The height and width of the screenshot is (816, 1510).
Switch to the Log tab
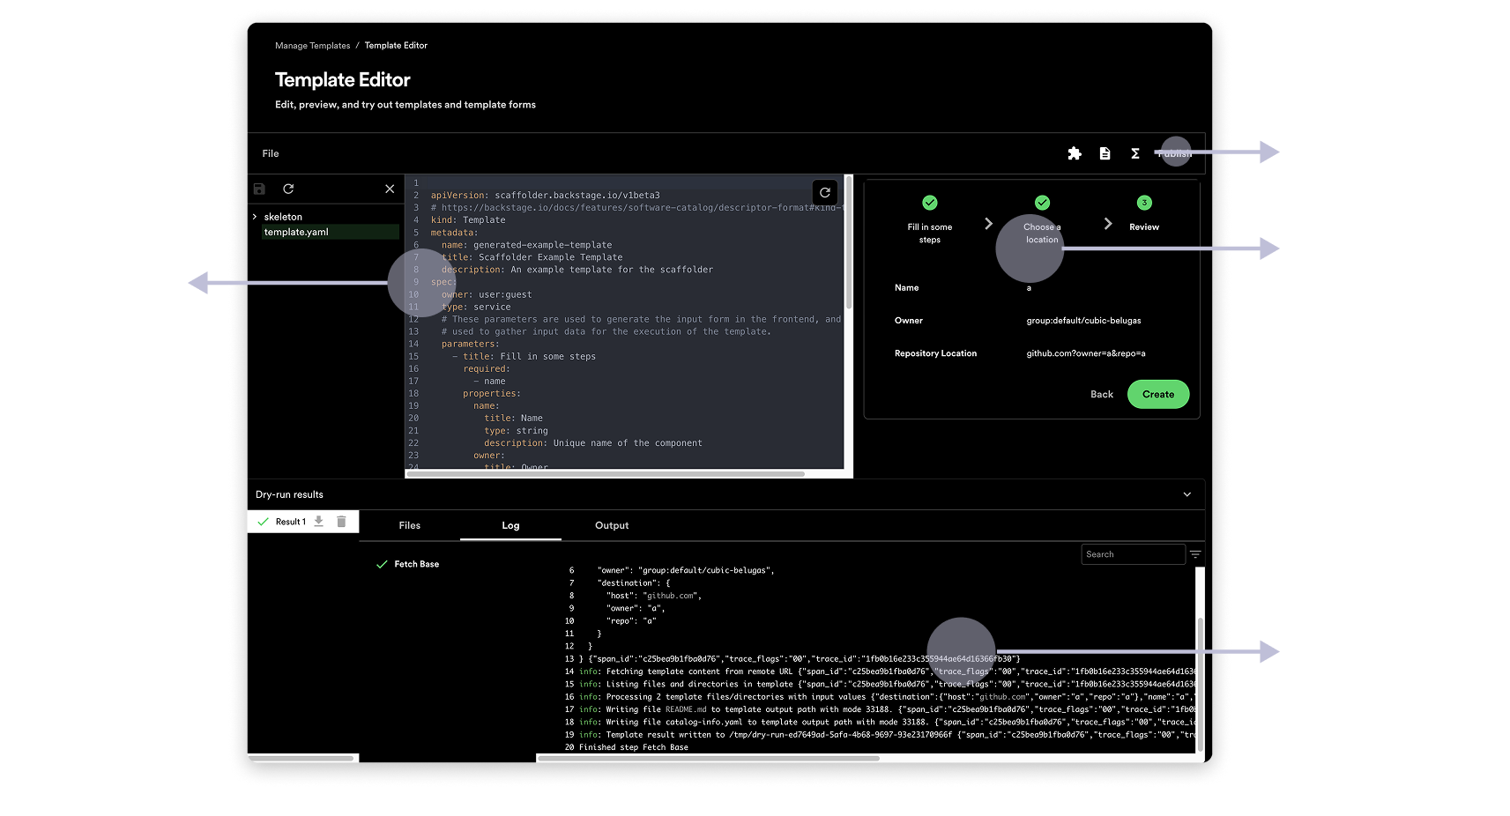click(510, 526)
